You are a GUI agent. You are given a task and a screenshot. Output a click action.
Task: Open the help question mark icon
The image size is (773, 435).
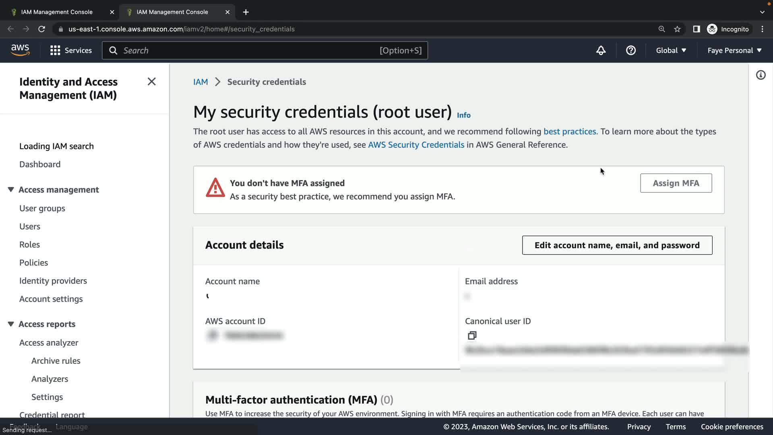(630, 50)
